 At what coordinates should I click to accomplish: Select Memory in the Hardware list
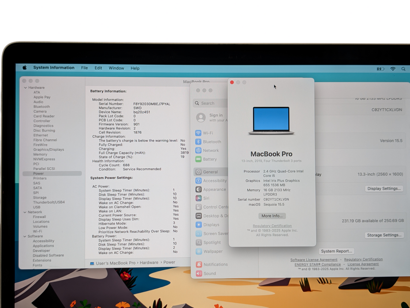click(x=40, y=154)
